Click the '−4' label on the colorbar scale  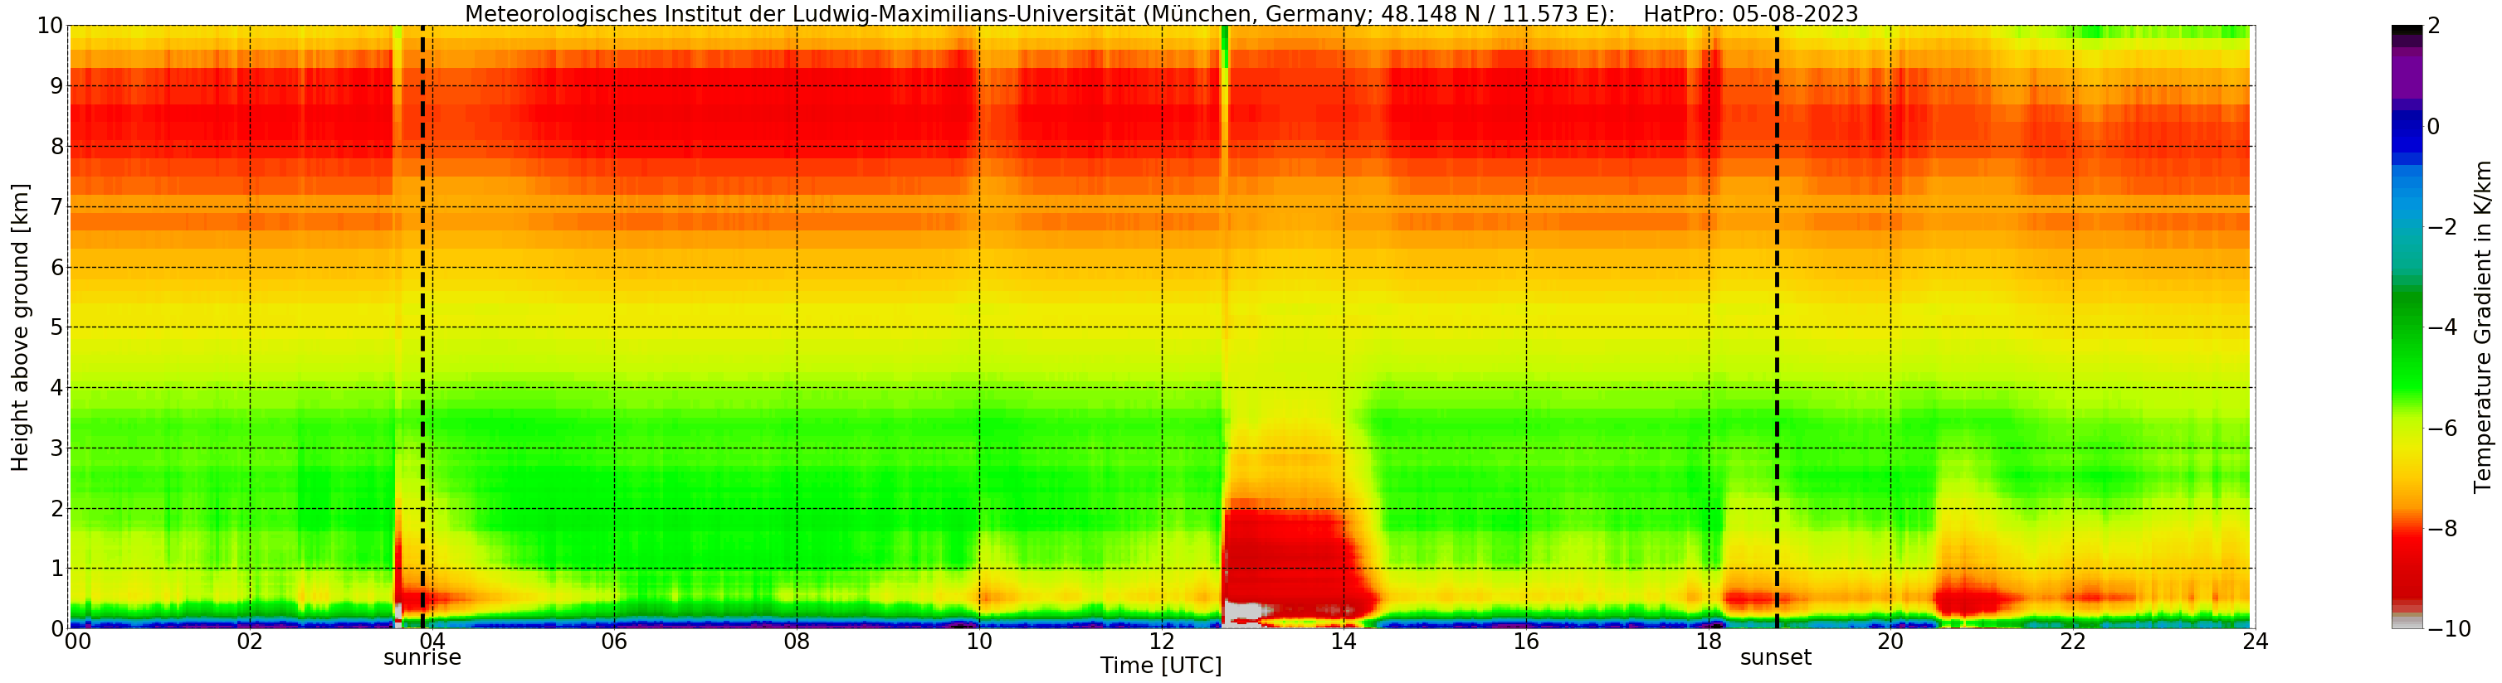click(2441, 327)
